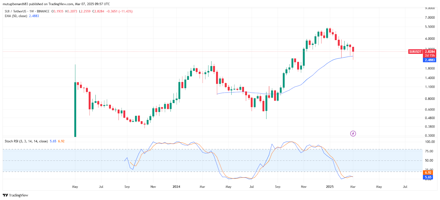Click the 0.3000 price axis label
Image resolution: width=440 pixels, height=200 pixels.
click(x=430, y=136)
